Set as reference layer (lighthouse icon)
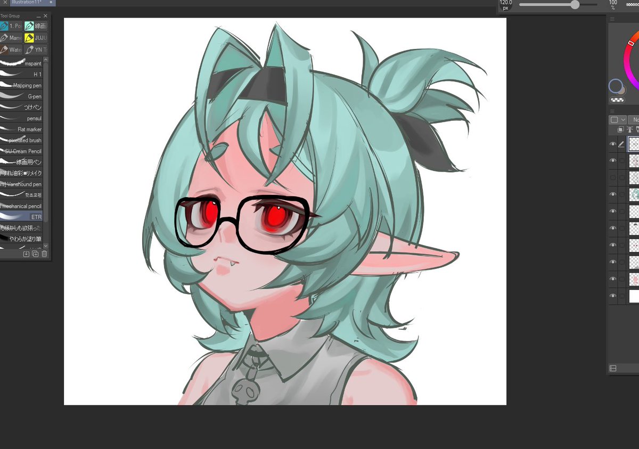 pyautogui.click(x=629, y=129)
